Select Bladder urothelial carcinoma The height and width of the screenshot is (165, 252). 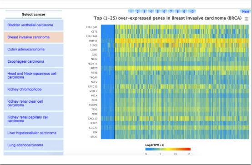click(x=34, y=25)
